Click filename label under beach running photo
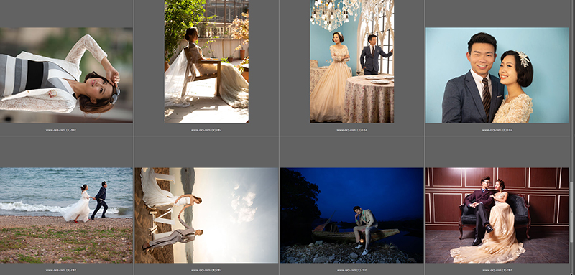Screen dimensions: 575x275 click(61, 270)
